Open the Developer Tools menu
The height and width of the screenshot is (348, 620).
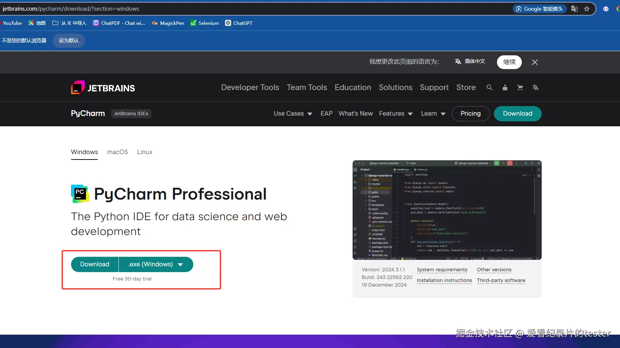(250, 87)
